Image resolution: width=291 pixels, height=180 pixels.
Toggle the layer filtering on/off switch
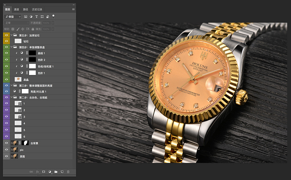click(53, 16)
